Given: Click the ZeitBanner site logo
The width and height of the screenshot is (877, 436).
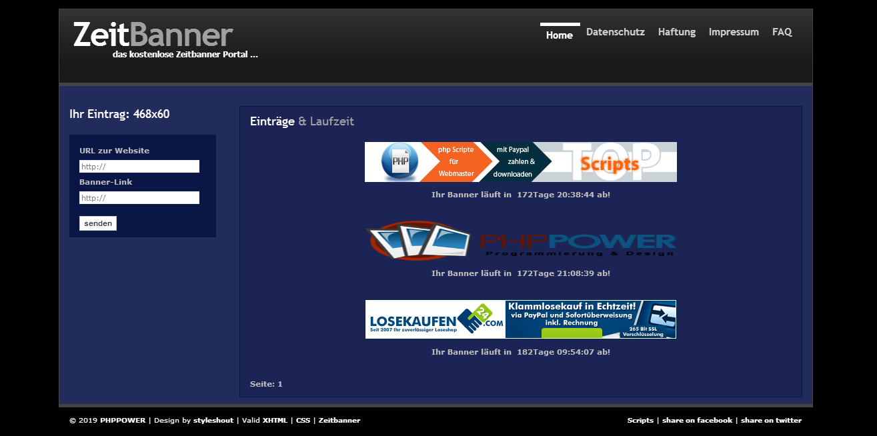Looking at the screenshot, I should (x=153, y=35).
